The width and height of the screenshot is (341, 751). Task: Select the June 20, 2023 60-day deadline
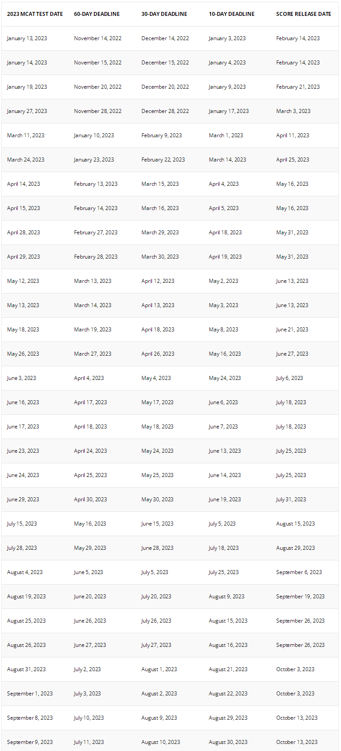[90, 597]
